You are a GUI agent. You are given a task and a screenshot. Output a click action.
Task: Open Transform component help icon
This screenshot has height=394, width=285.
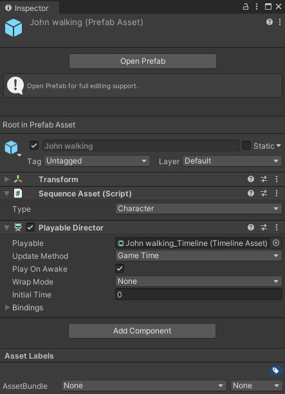tap(251, 179)
